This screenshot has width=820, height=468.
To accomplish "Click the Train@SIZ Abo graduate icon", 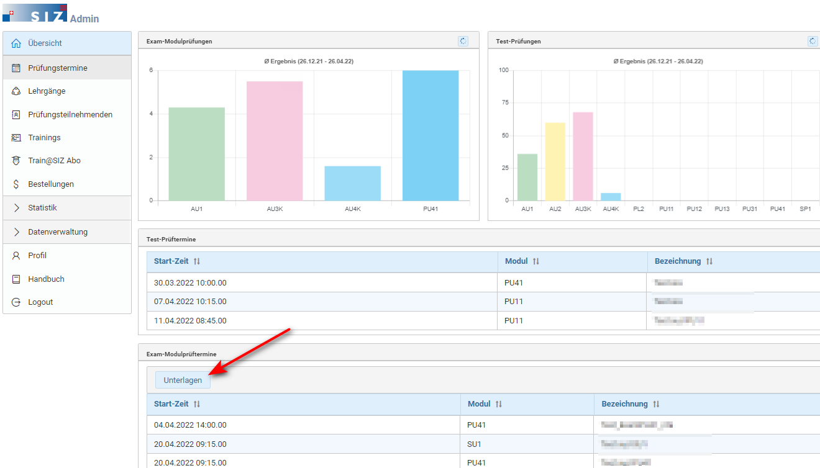I will point(16,161).
